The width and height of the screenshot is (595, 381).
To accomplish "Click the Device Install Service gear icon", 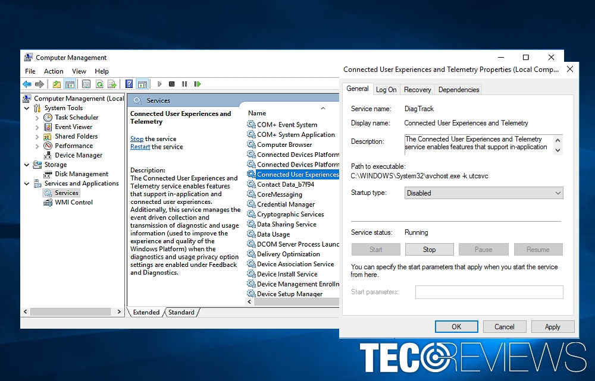I will click(251, 273).
